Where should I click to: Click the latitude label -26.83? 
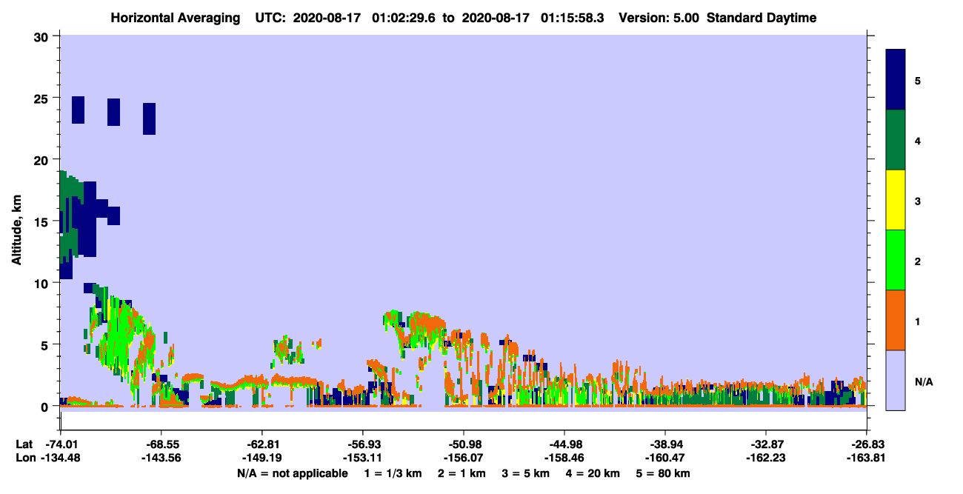coord(867,444)
